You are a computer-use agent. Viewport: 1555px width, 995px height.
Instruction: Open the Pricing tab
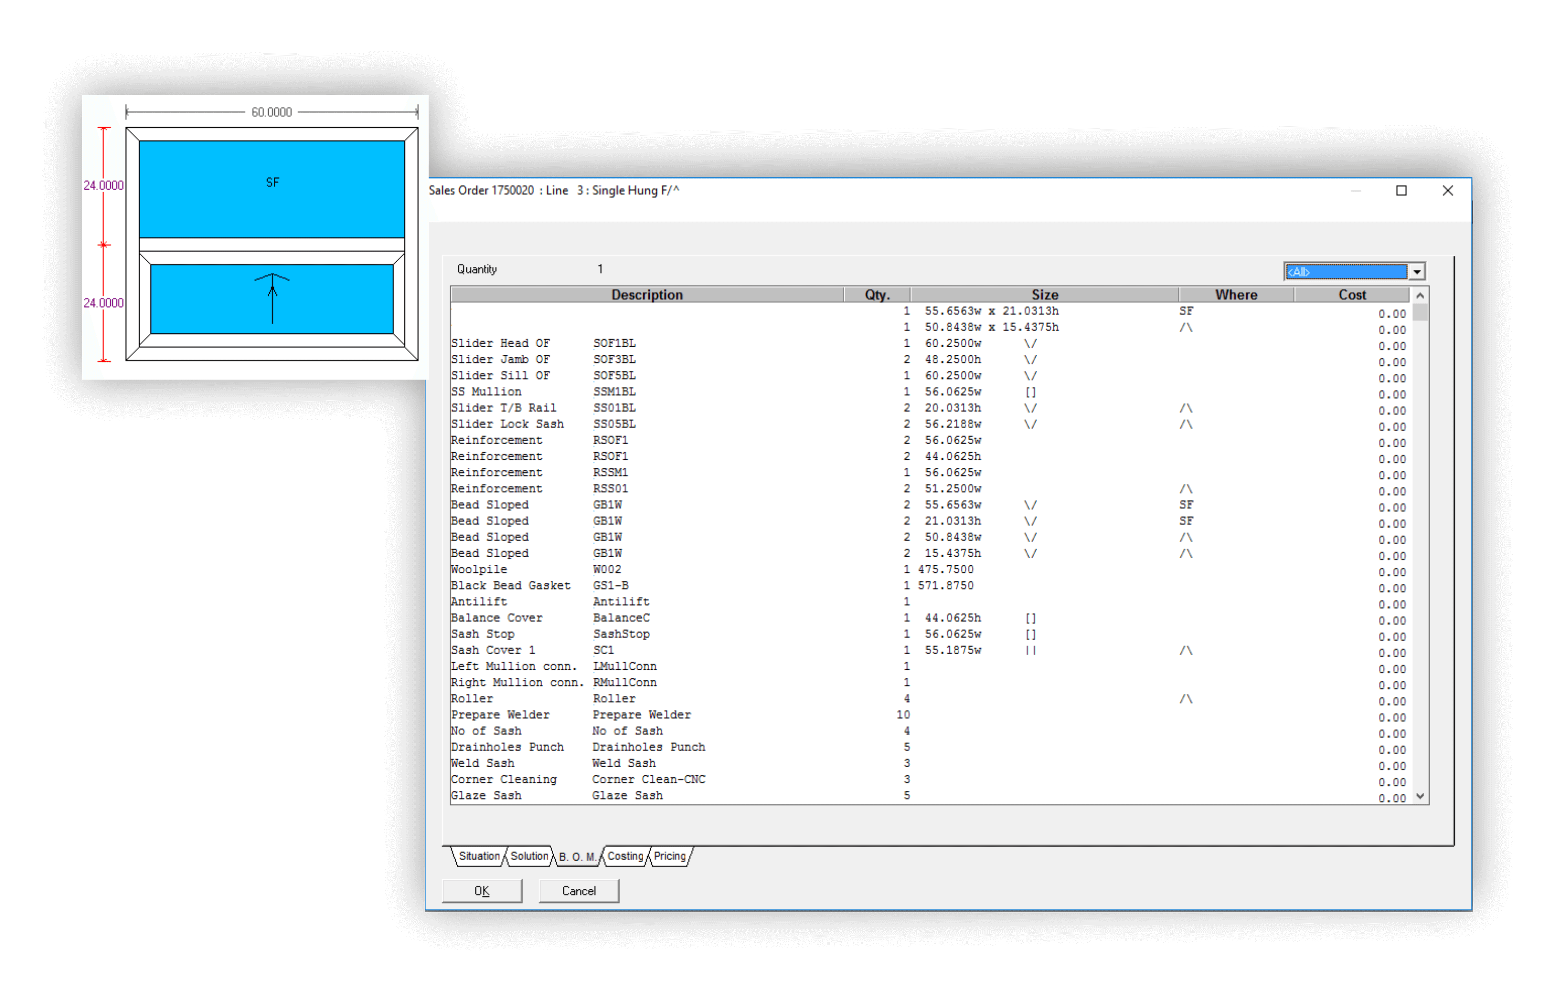[x=670, y=856]
